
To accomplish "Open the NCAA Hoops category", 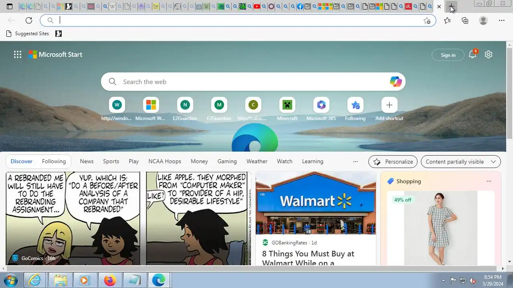I will 165,161.
